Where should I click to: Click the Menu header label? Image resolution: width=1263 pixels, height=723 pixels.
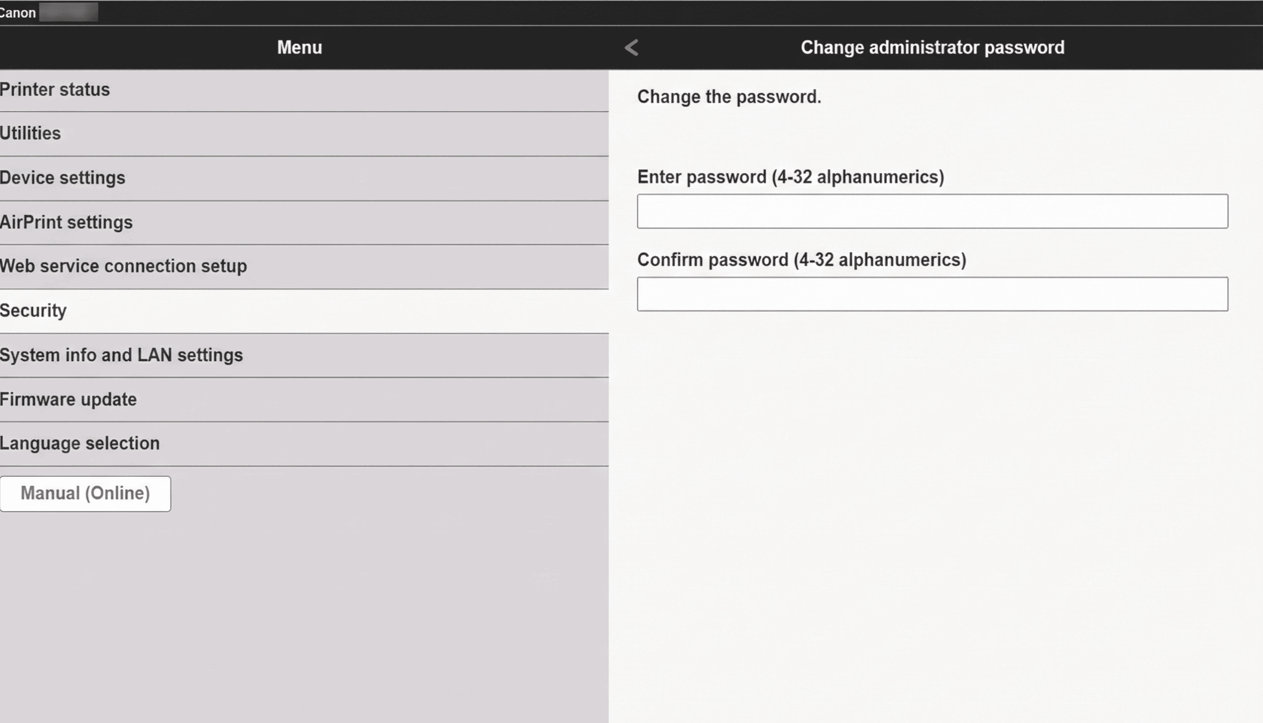coord(299,47)
